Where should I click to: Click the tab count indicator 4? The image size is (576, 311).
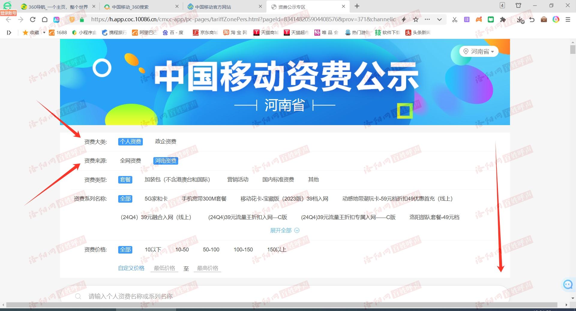point(502,5)
